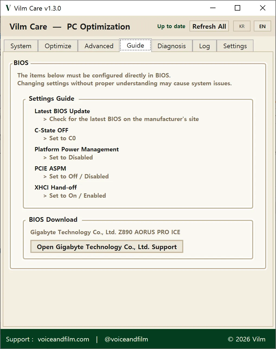
Task: Click the © 2026 Vilm footer text
Action: 247,339
